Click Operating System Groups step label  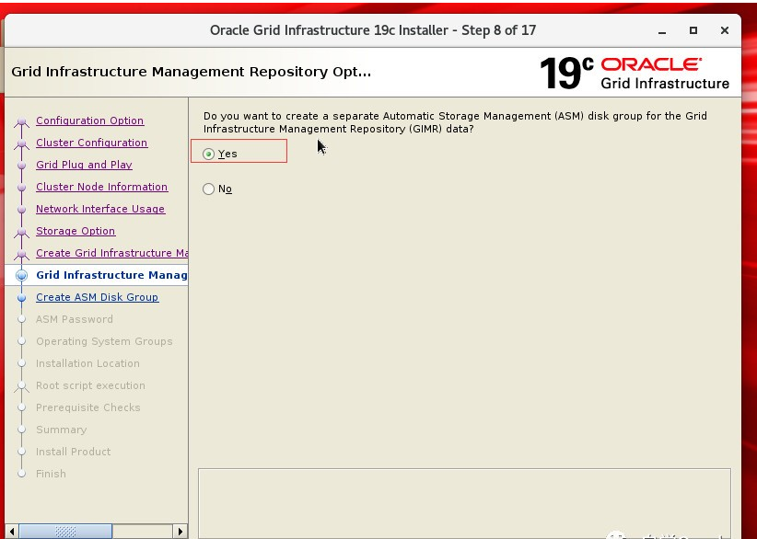pyautogui.click(x=104, y=341)
